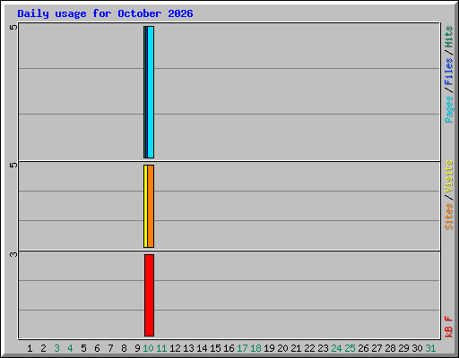Click day '7' on the x-axis
Image resolution: width=459 pixels, height=358 pixels.
click(x=110, y=348)
